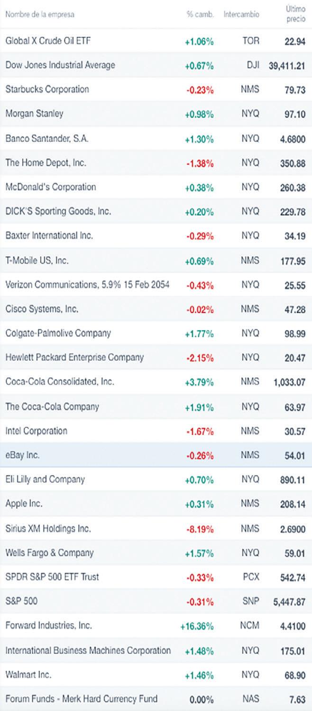Select Forum Funds - Merk Hard Currency Fund
The image size is (312, 711).
[81, 699]
